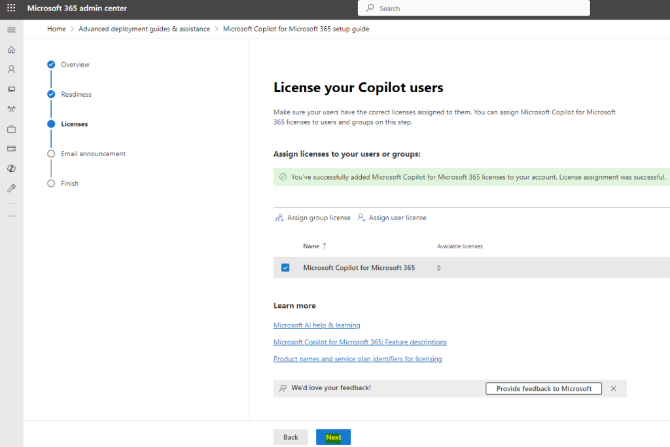The image size is (670, 447).
Task: Jump to Email announcement step
Action: 93,154
